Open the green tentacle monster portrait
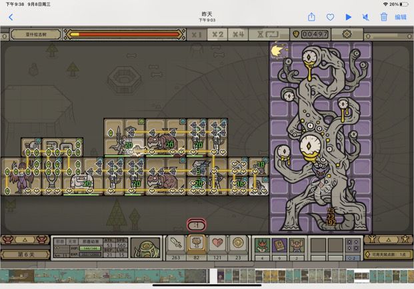 coord(145,248)
